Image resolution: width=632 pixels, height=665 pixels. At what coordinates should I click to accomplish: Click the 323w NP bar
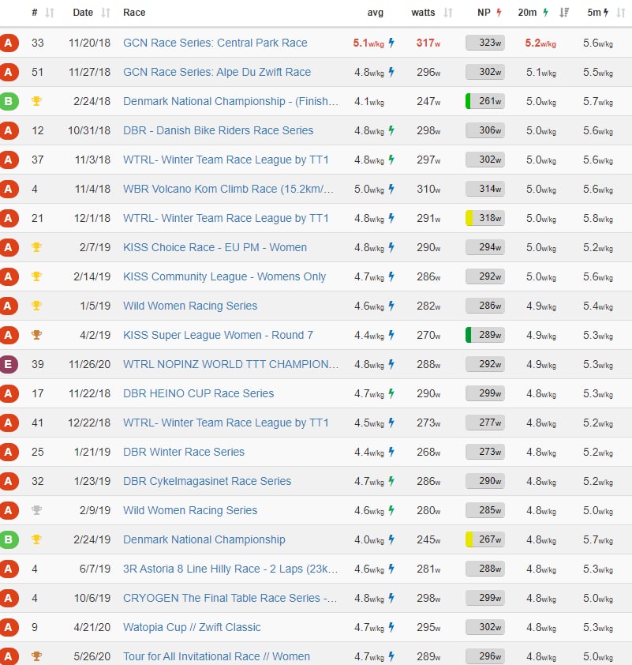pos(485,43)
